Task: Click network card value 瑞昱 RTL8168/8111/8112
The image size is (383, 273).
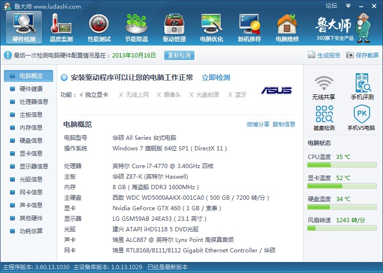Action: (x=194, y=250)
